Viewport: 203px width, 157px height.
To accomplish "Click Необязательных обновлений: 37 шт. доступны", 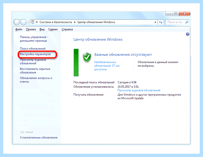I will pyautogui.click(x=107, y=66).
